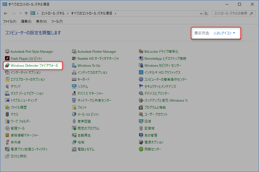Open the 表示(V) menu
Image resolution: width=259 pixels, height=172 pixels.
click(42, 21)
